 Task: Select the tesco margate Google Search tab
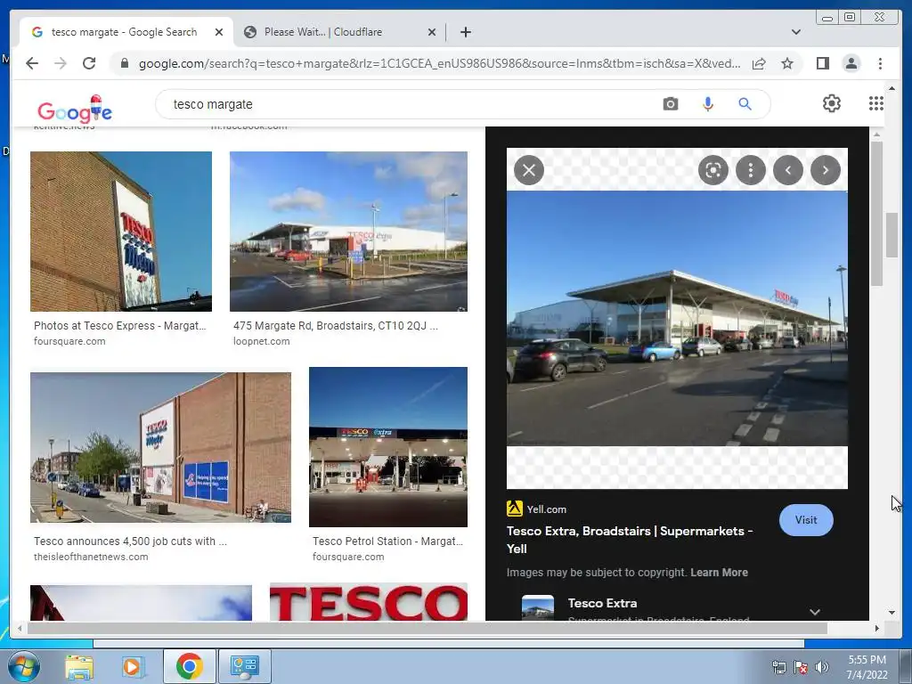click(126, 32)
